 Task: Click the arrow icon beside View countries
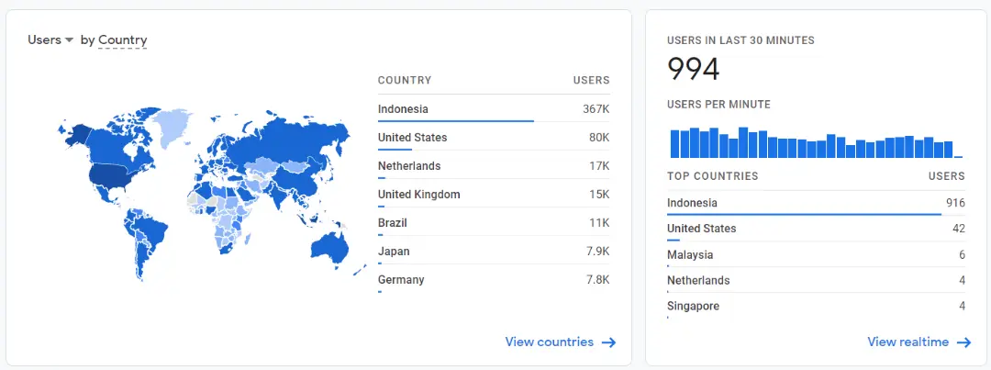point(609,342)
